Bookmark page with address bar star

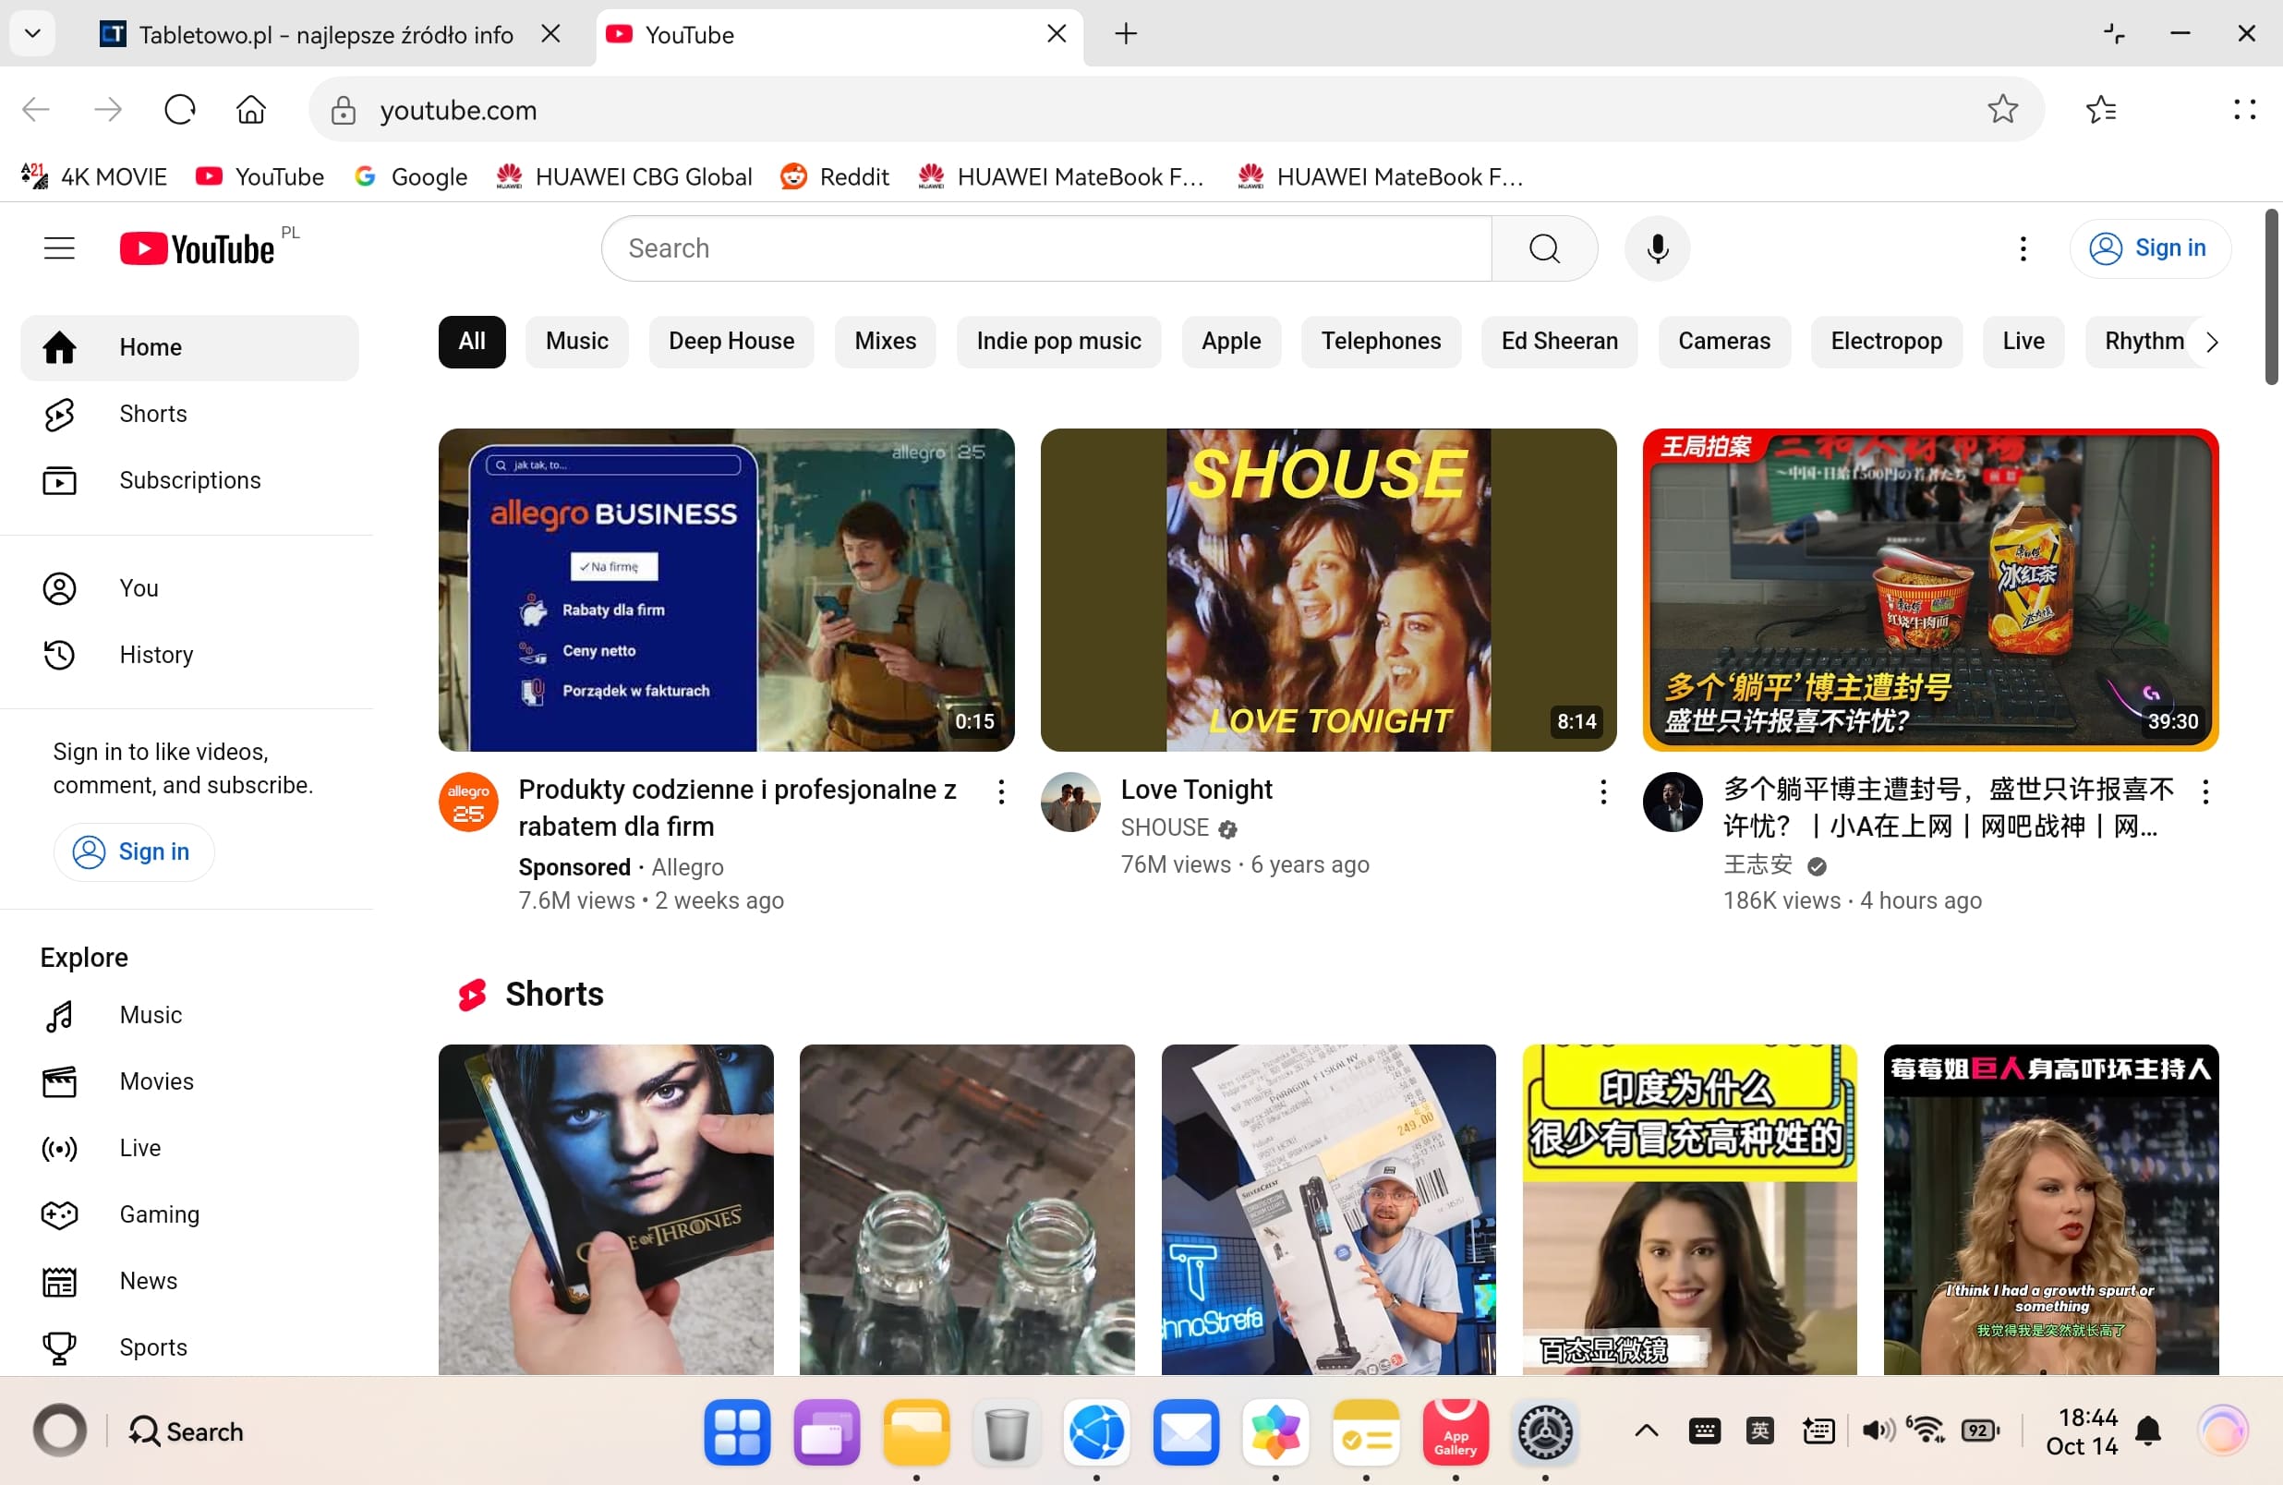[x=2002, y=109]
